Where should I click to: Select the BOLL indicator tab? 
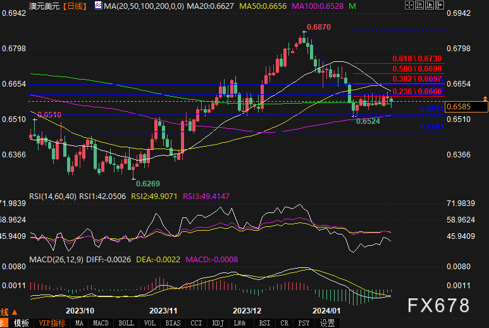pos(126,323)
